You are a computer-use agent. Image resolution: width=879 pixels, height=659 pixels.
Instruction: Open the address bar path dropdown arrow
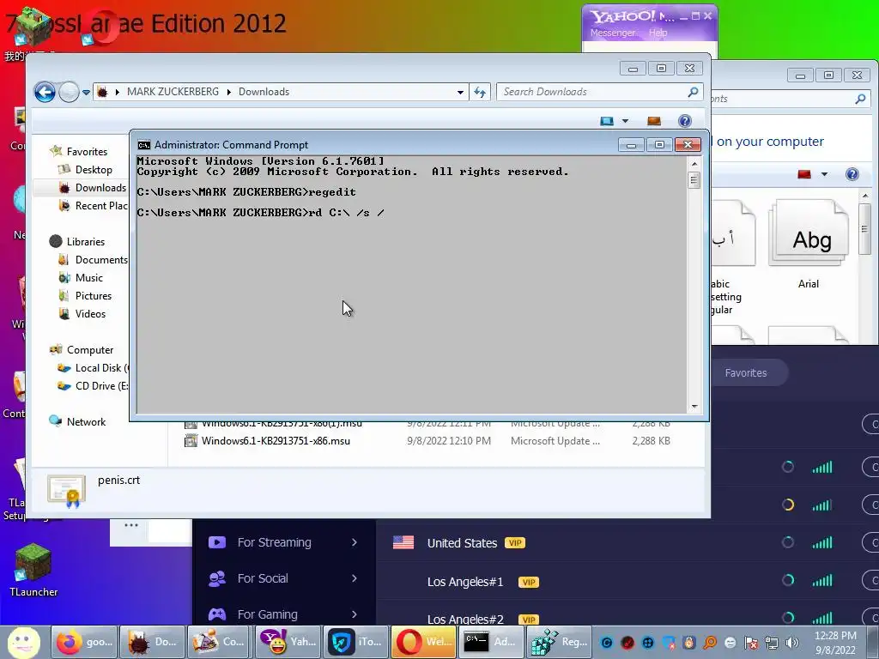click(460, 92)
